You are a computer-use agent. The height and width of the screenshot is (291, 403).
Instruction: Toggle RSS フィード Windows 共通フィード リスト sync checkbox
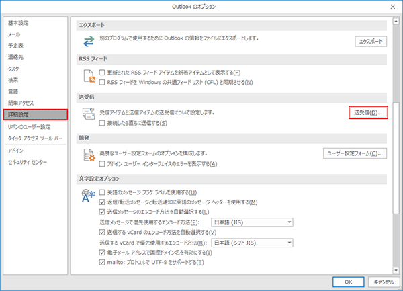point(102,82)
